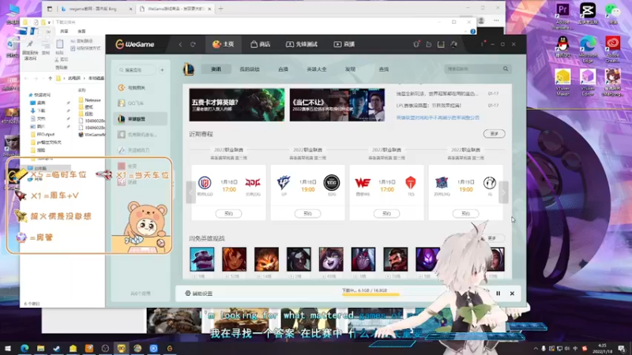Show previous matches with the left carousel arrow
632x355 pixels.
[x=190, y=192]
